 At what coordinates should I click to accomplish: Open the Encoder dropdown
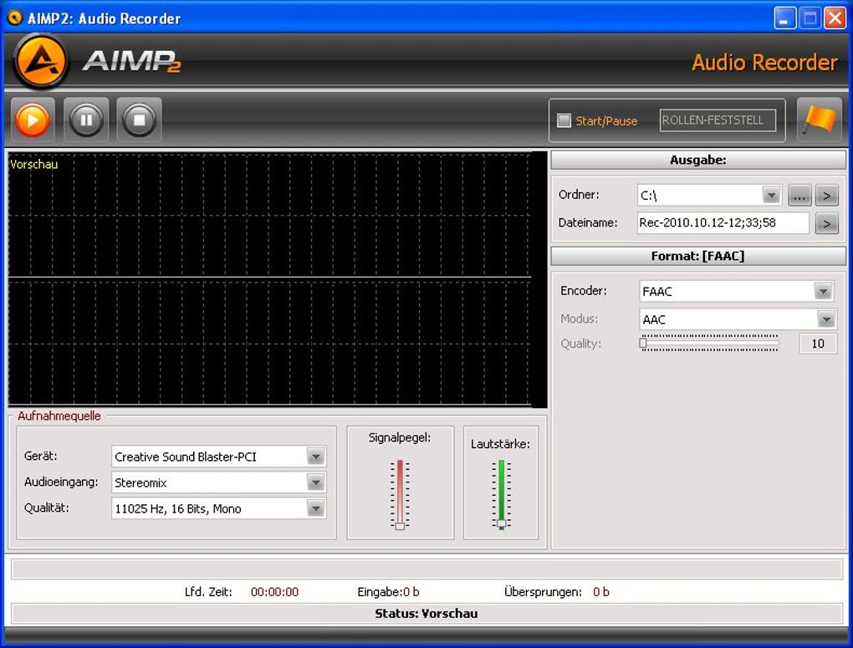click(823, 291)
